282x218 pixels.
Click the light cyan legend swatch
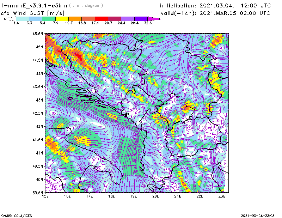(x=23, y=19)
